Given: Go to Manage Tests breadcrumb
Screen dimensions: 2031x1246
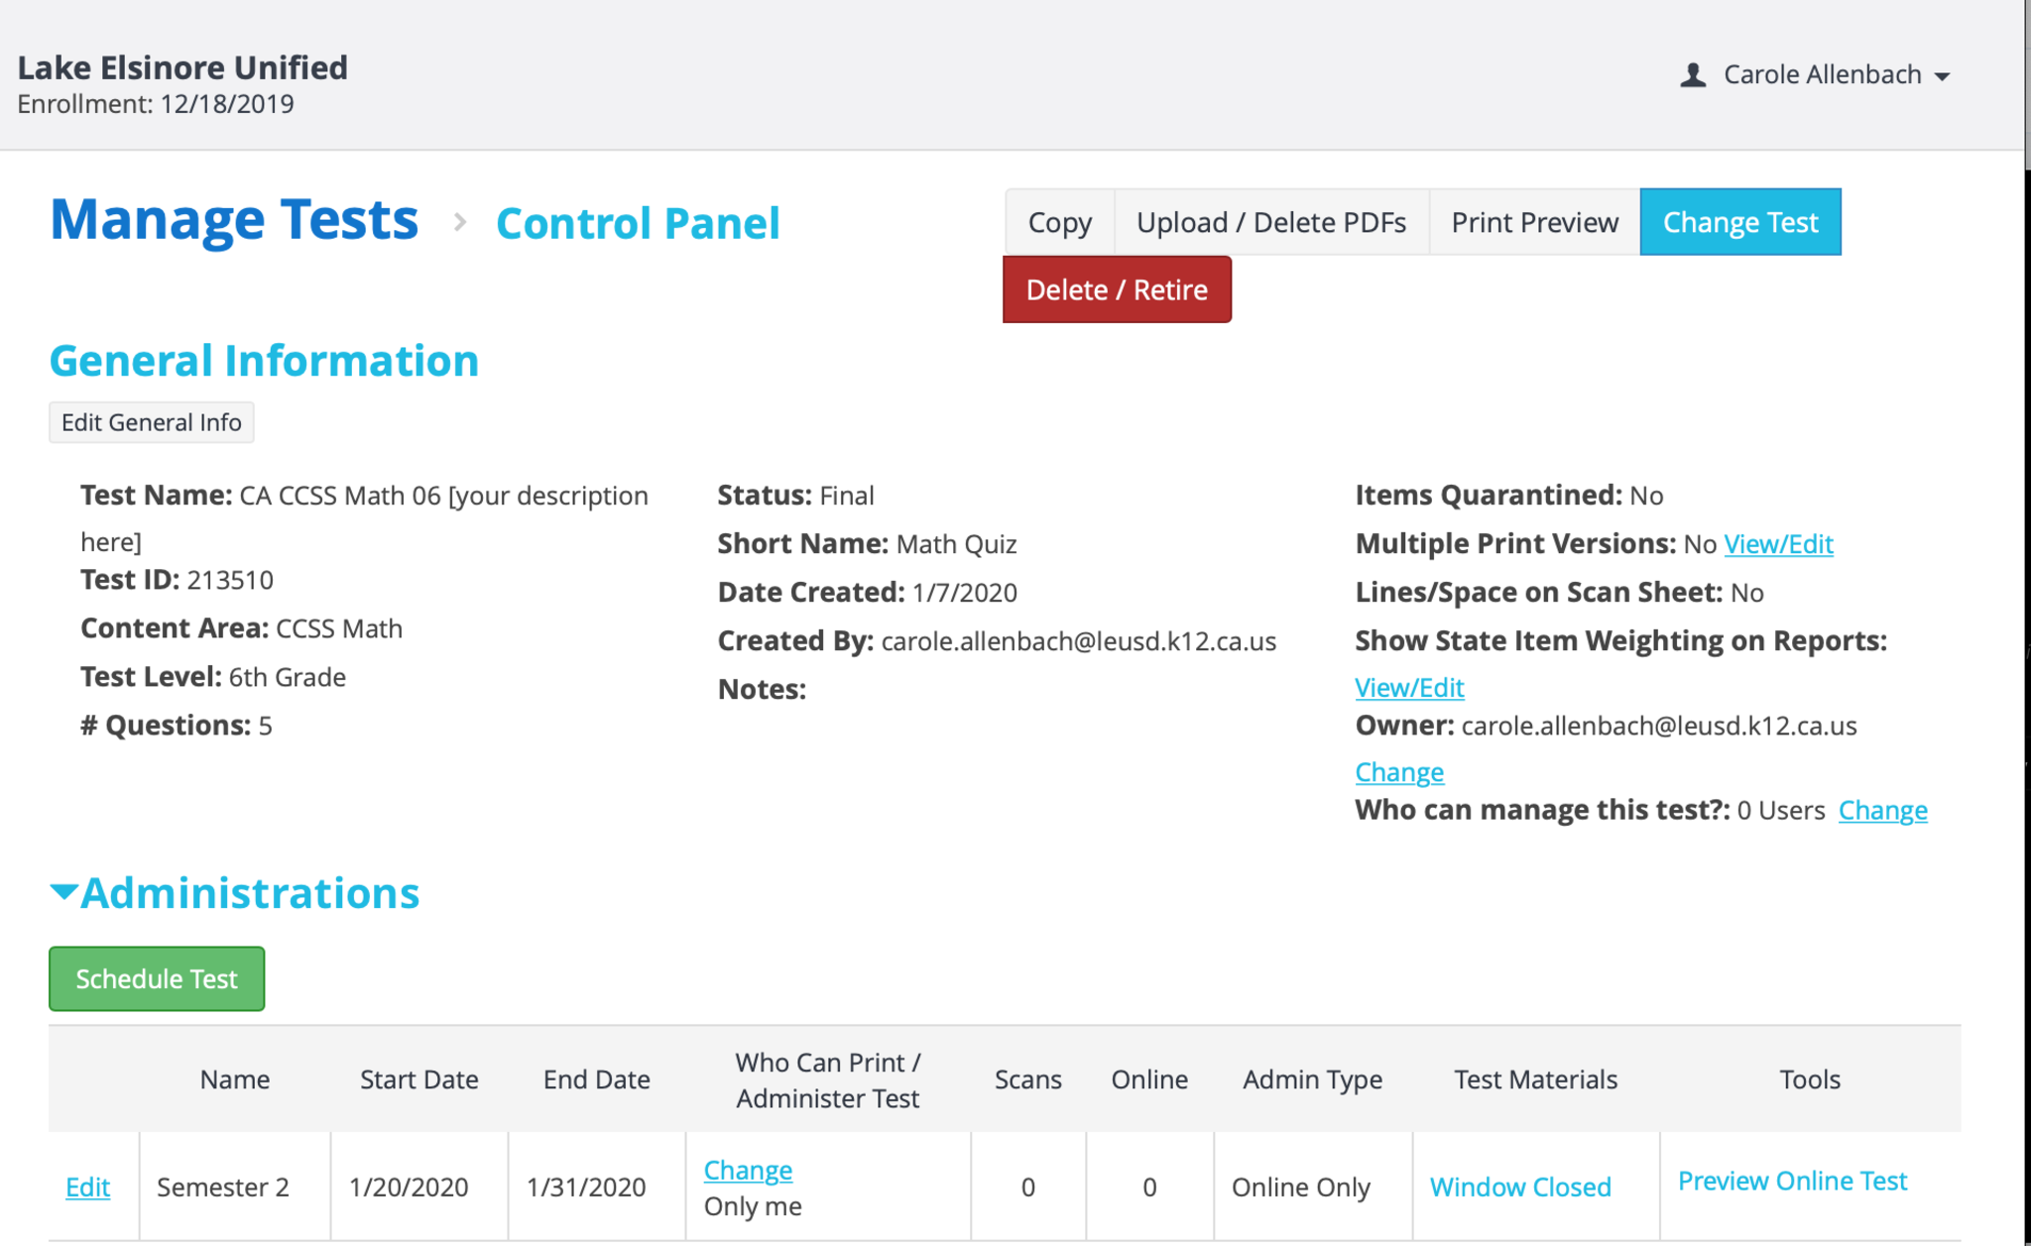Looking at the screenshot, I should click(234, 220).
